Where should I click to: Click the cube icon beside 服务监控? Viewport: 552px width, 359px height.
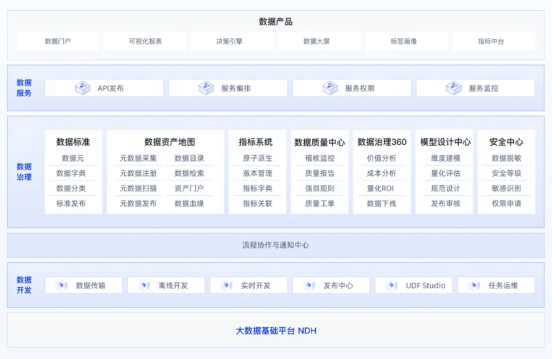coord(453,88)
